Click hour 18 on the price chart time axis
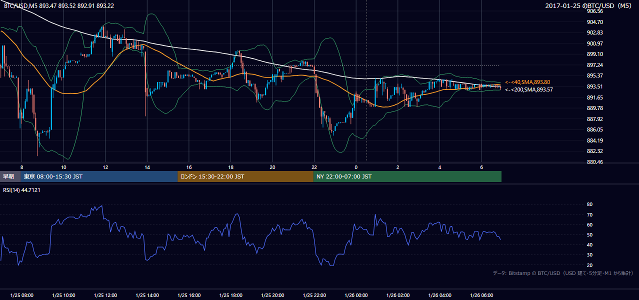Screen dimensions: 639x300 [x=230, y=167]
